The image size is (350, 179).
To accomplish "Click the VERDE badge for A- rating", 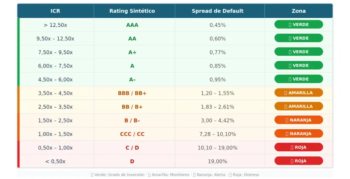I will tap(298, 79).
